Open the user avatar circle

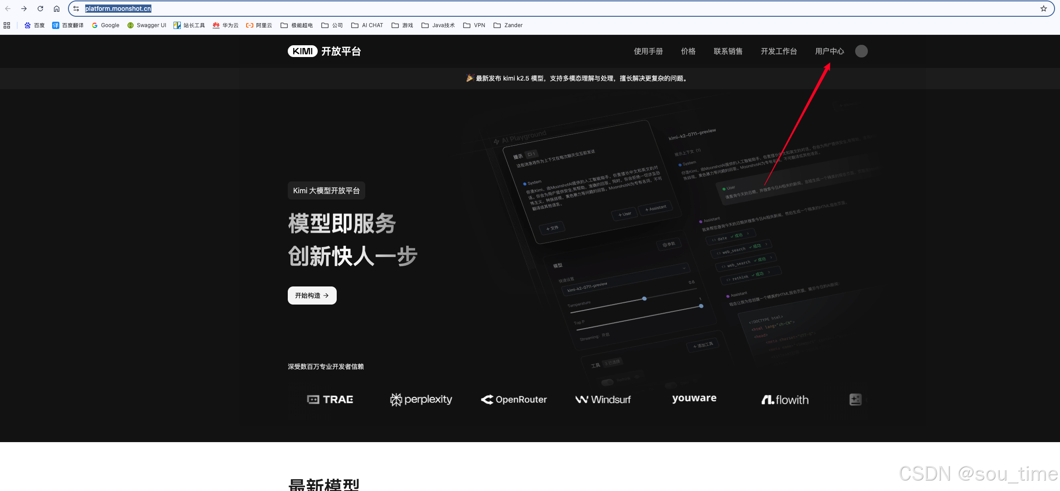(861, 51)
